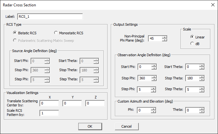Close the Radar Cross Section window
Viewport: 218px width, 134px height.
point(213,5)
